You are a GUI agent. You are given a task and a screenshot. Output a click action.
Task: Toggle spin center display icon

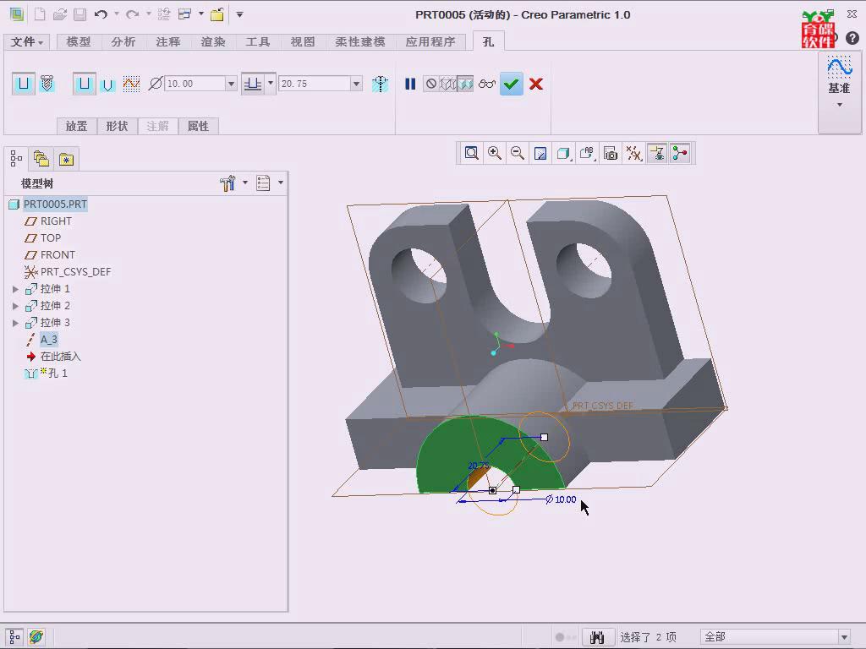[680, 154]
